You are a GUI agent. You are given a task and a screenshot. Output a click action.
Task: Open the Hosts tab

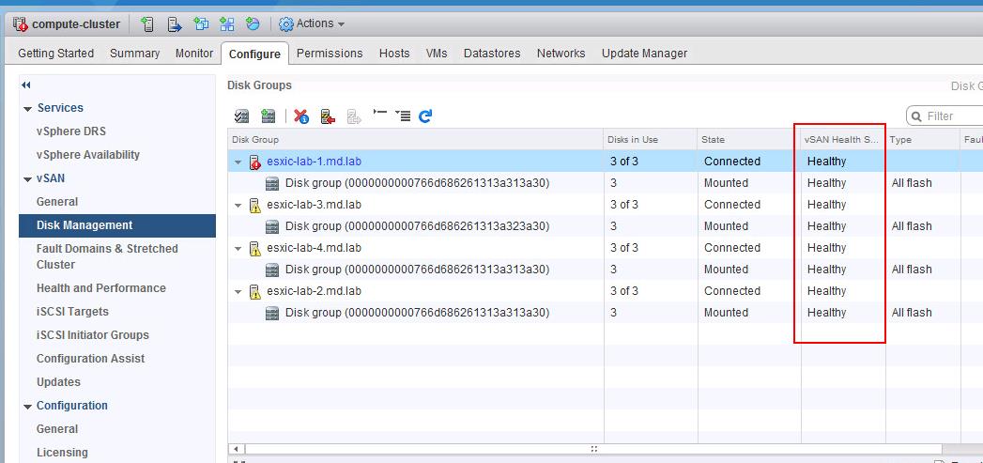pyautogui.click(x=394, y=54)
